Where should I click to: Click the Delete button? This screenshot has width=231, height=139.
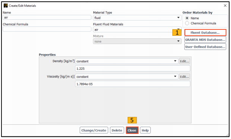[x=117, y=130]
